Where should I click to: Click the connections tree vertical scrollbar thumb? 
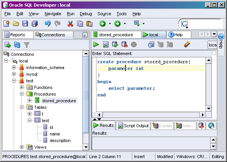point(86,94)
